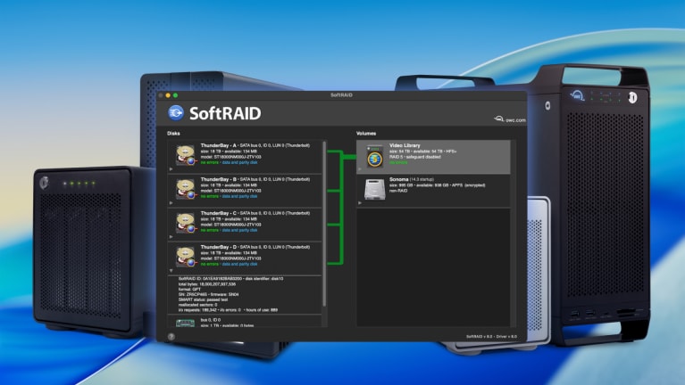Select the Sonoma startup volume drive icon
Image resolution: width=685 pixels, height=385 pixels.
375,188
